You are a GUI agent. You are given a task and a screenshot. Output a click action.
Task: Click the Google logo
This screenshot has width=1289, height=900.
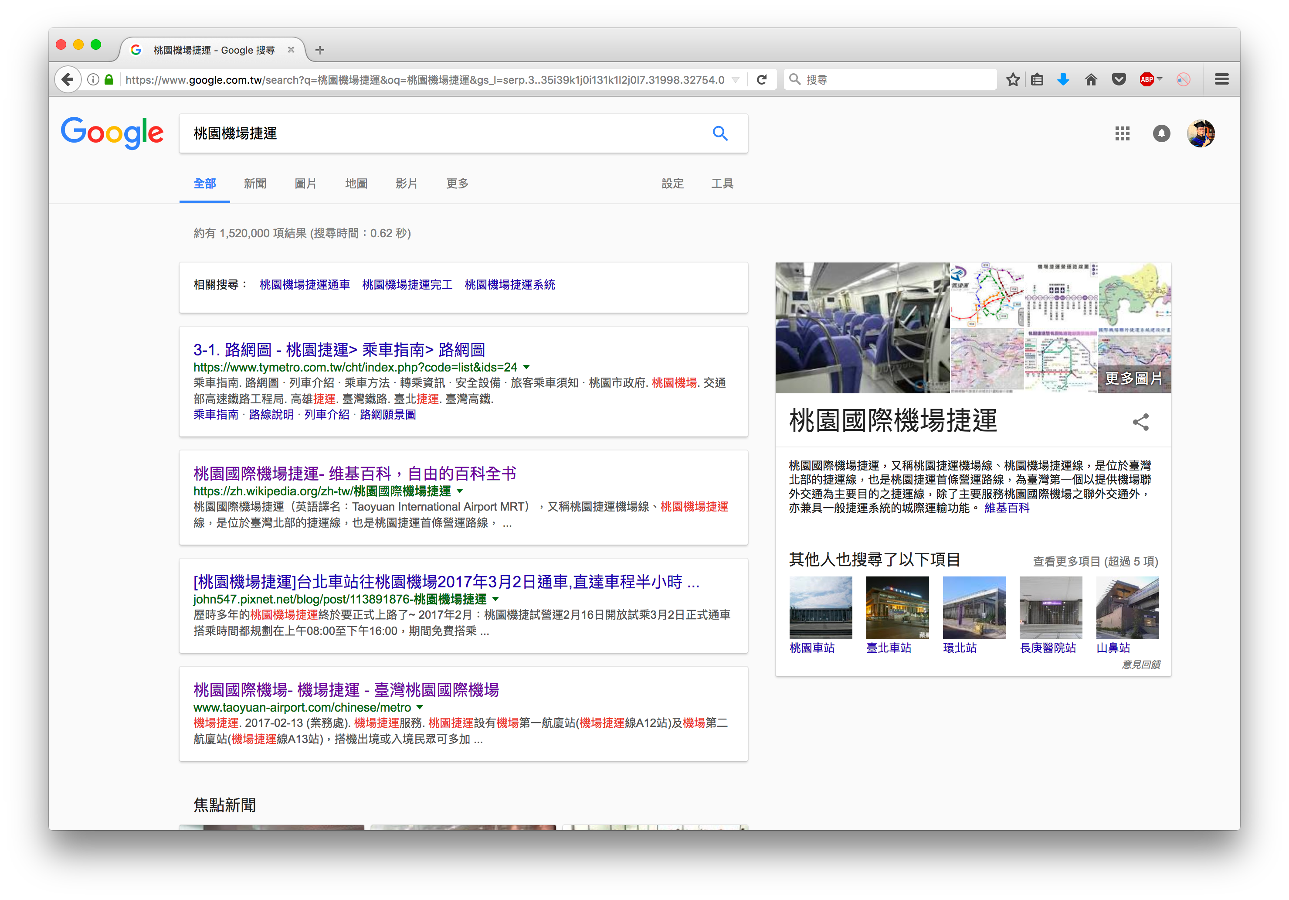pos(112,134)
